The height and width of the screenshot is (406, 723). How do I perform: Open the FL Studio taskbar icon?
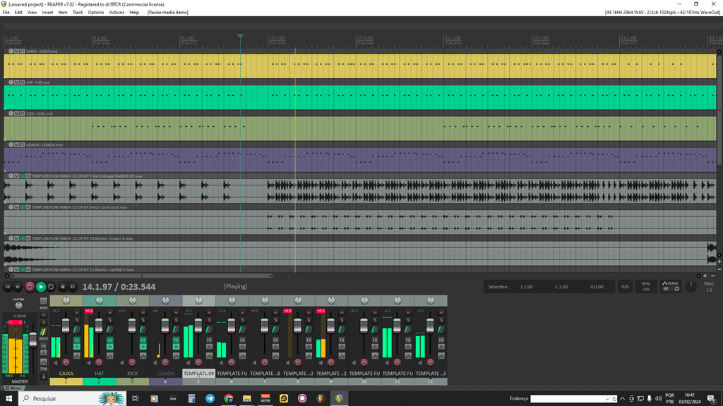point(321,399)
